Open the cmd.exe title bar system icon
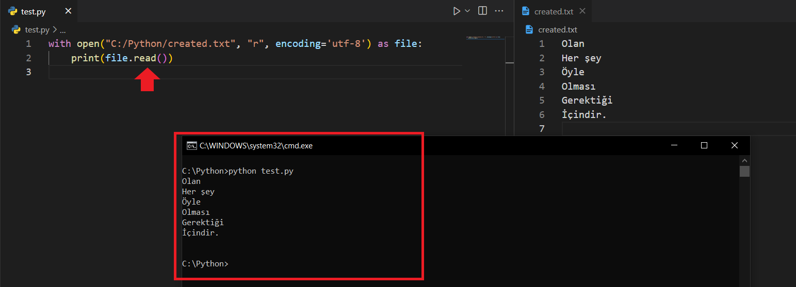This screenshot has height=287, width=796. pos(191,146)
